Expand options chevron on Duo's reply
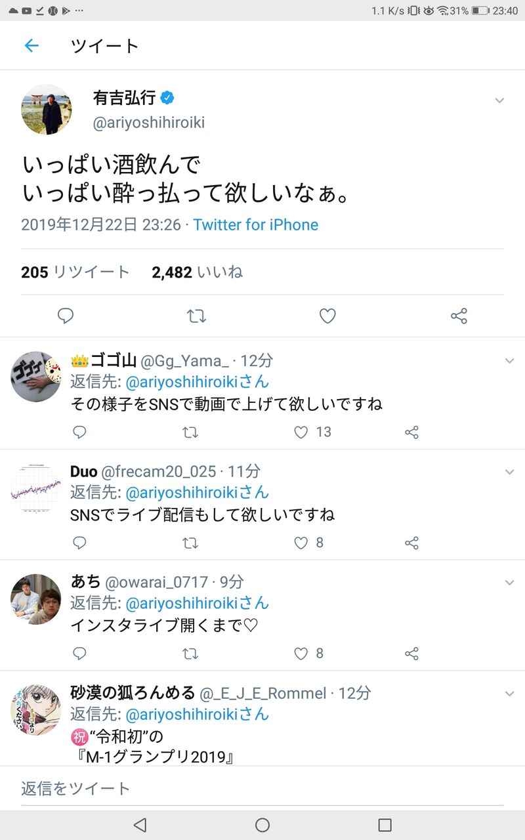 point(509,472)
